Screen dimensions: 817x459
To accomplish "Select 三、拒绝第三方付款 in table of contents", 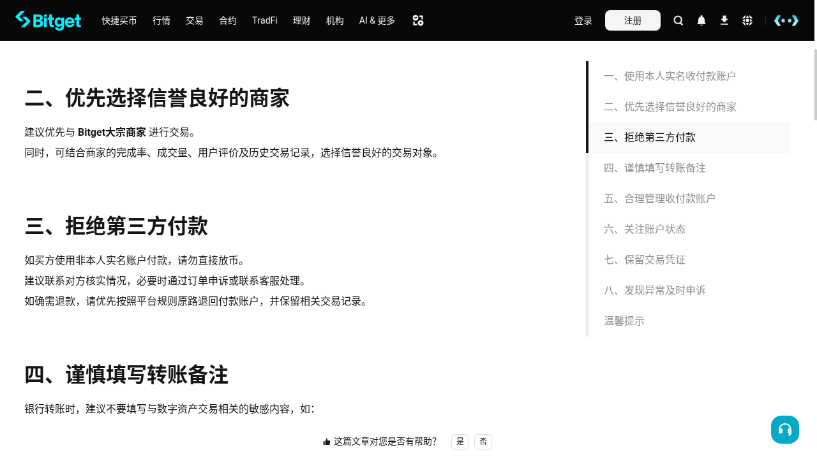I will point(689,138).
